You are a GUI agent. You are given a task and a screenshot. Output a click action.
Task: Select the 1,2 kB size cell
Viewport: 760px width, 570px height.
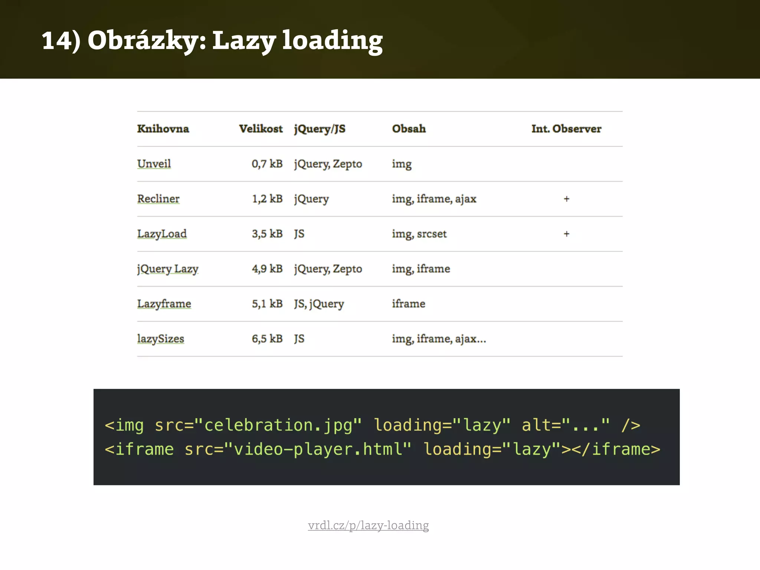click(x=267, y=199)
